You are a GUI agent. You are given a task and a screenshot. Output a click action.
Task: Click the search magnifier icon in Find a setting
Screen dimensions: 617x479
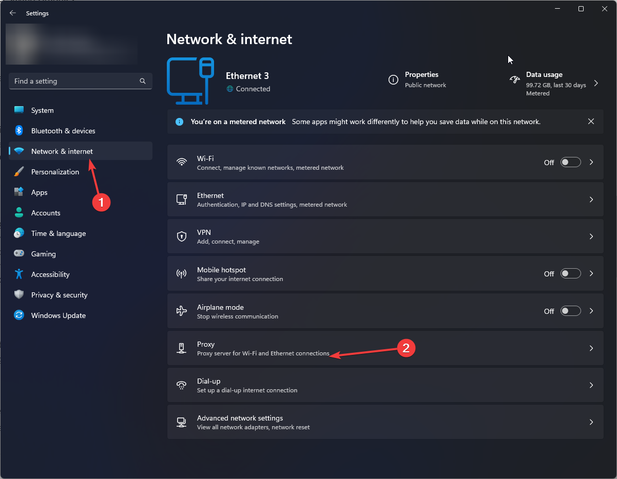[143, 81]
